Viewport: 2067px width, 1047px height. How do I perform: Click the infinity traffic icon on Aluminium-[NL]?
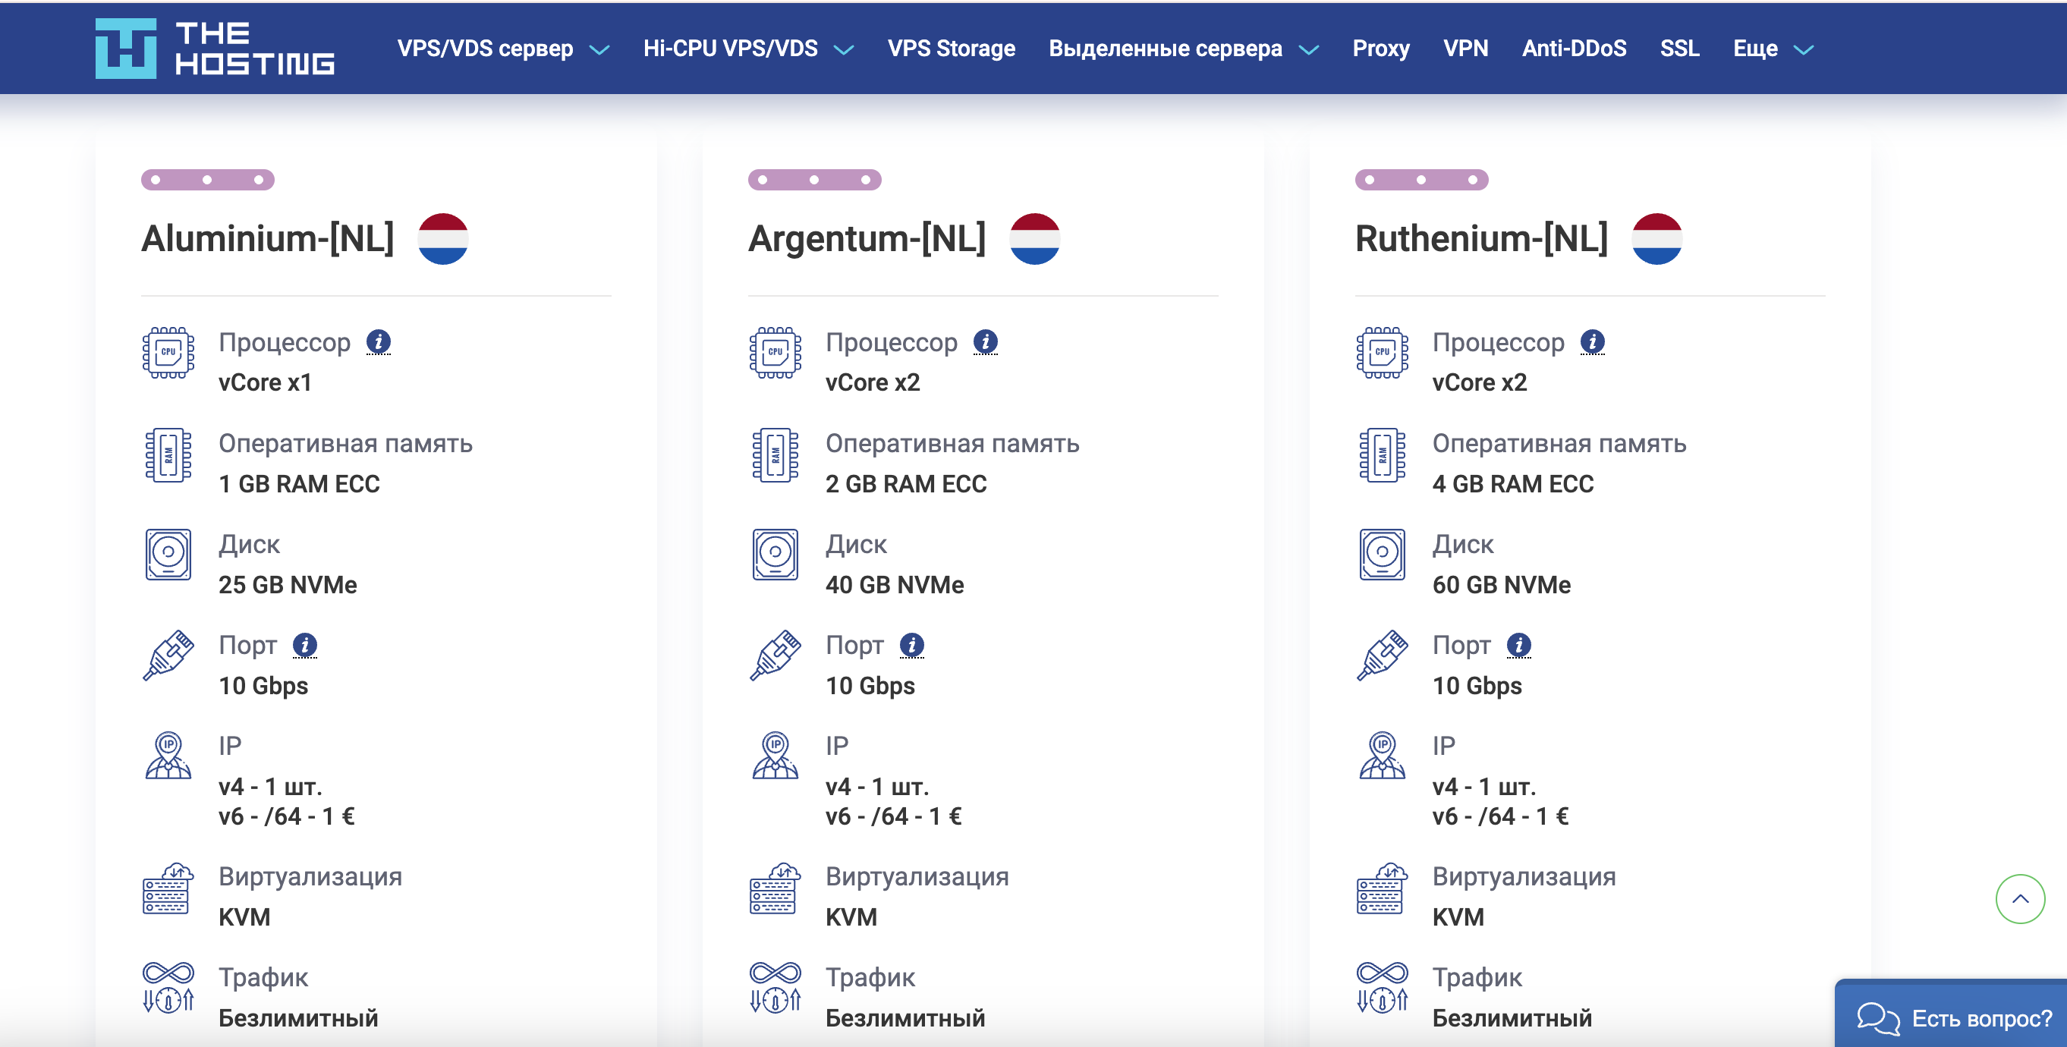click(168, 988)
